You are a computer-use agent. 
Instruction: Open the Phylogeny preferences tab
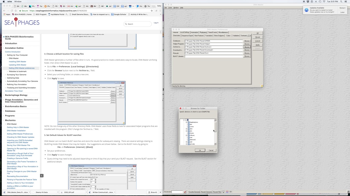pos(203,32)
